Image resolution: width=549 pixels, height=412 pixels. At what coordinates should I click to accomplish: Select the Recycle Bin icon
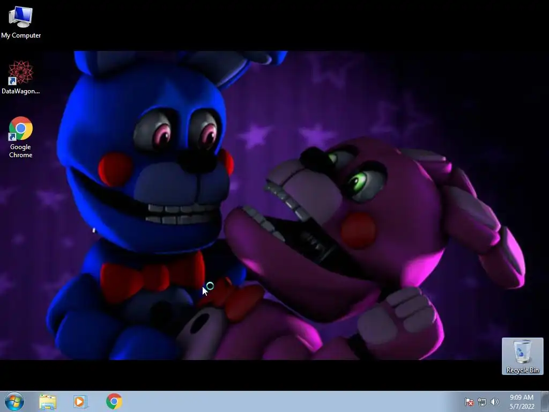coord(522,356)
